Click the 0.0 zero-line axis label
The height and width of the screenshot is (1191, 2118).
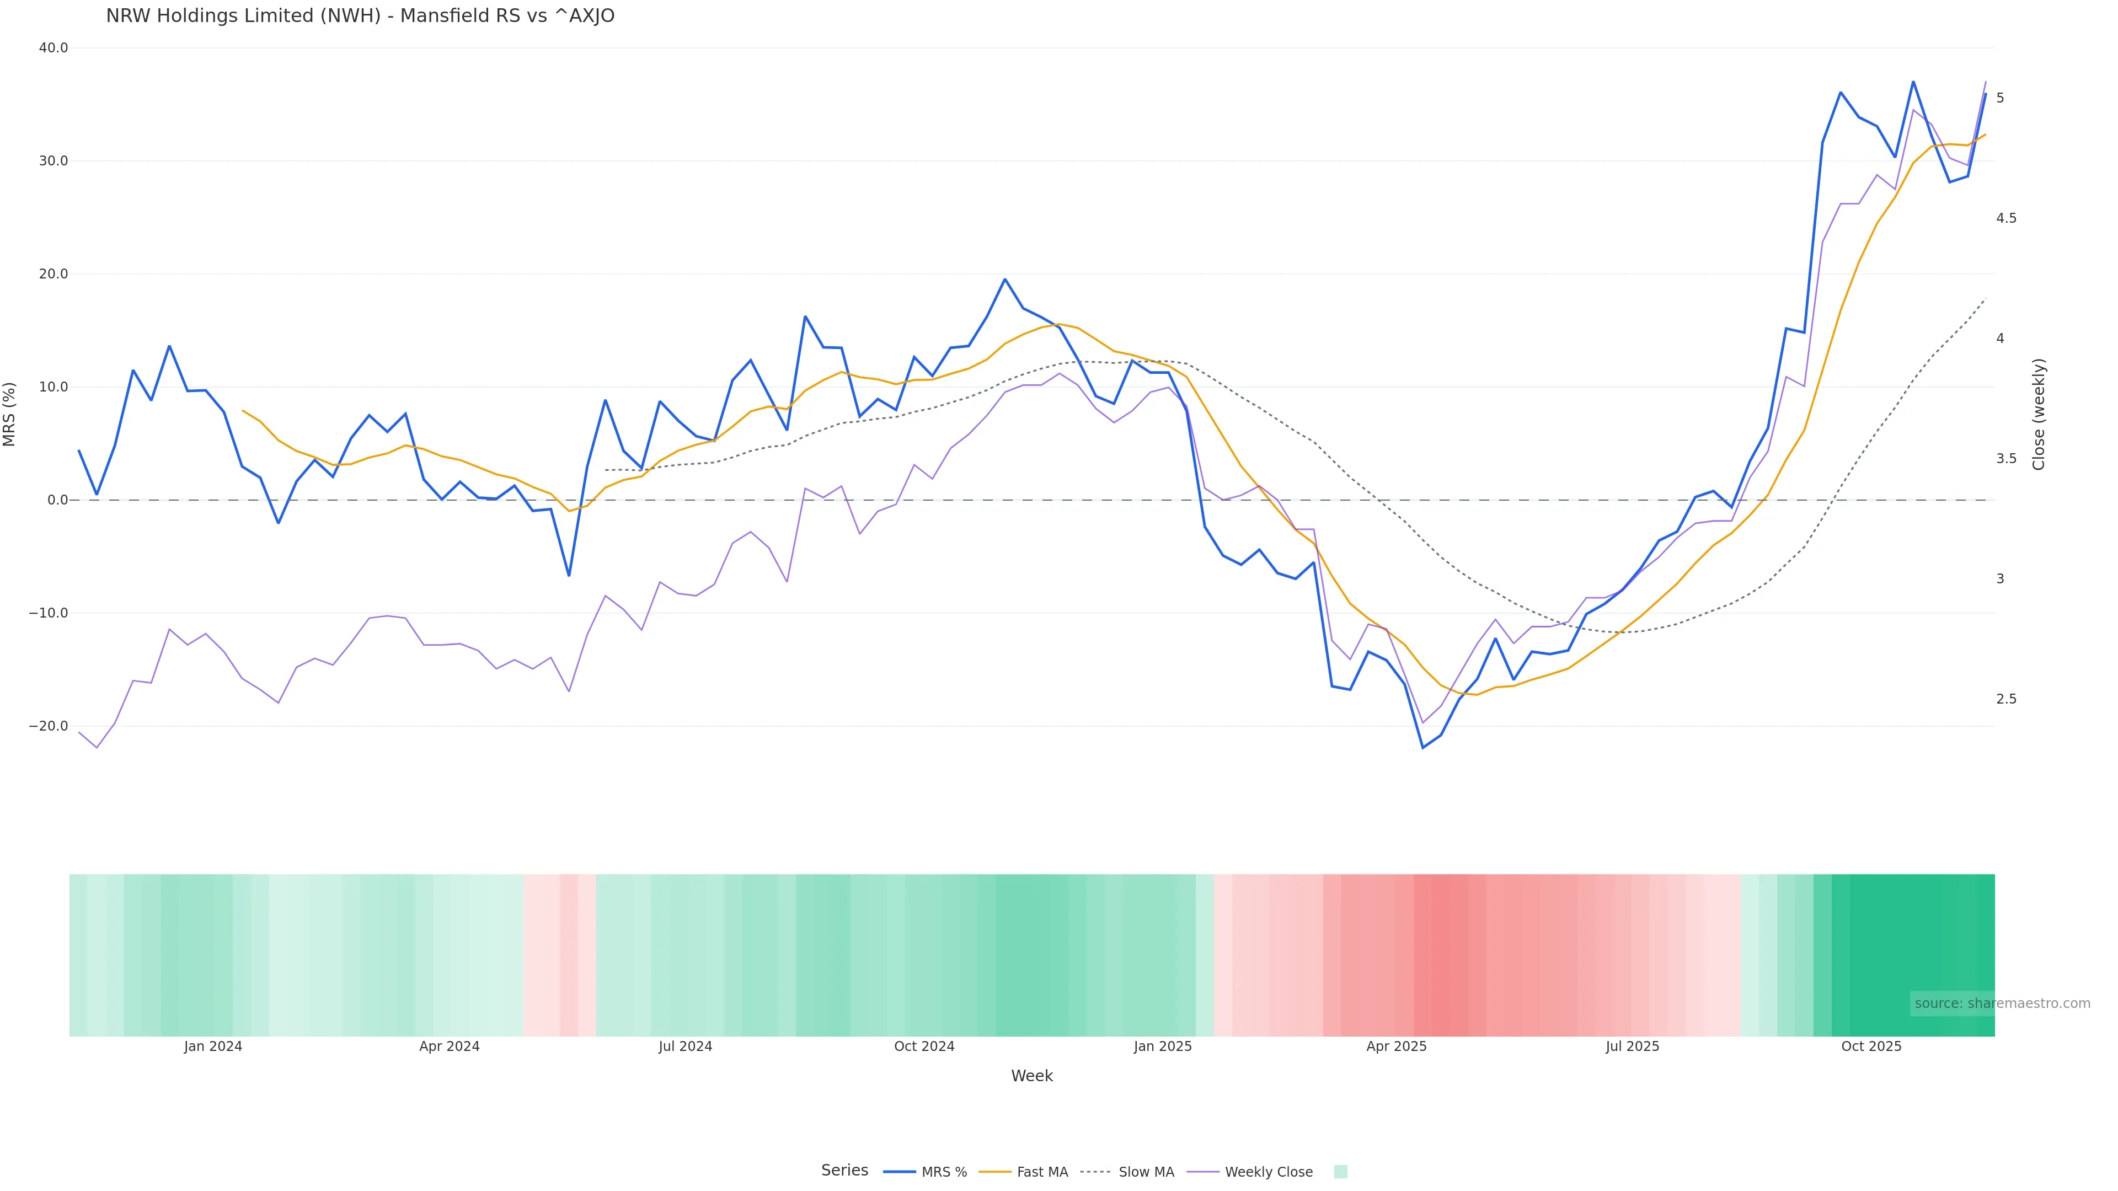(x=57, y=500)
